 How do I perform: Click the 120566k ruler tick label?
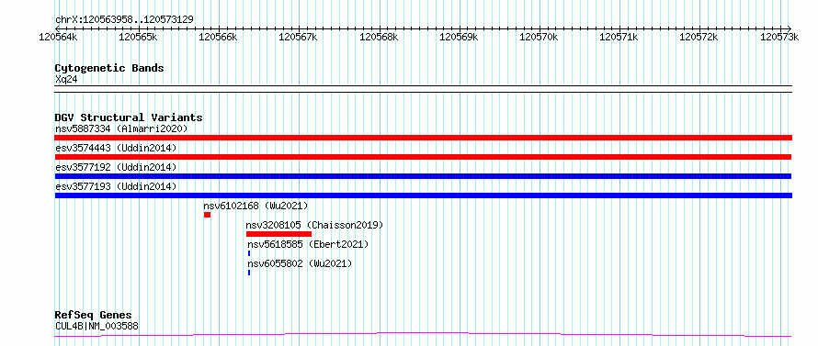coord(219,37)
